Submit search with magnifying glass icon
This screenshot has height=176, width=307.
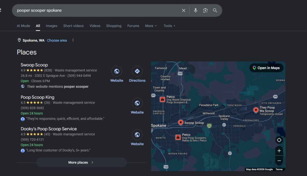coord(215,10)
